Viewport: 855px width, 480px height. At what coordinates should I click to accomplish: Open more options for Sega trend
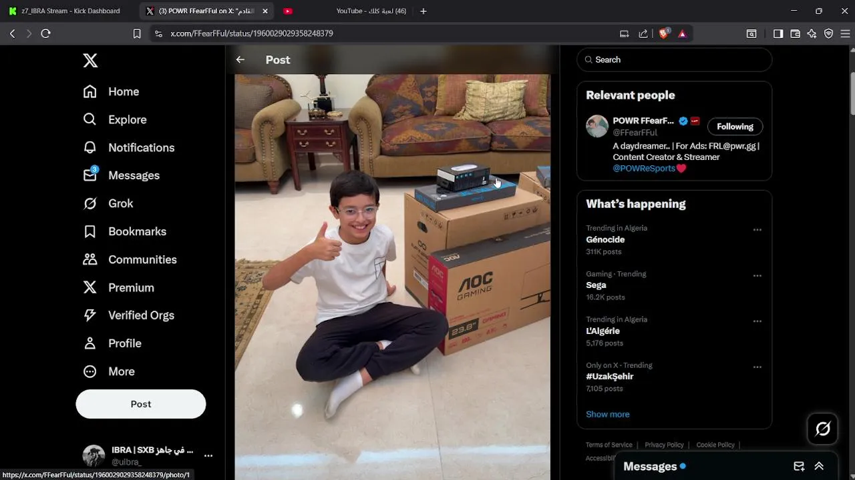[x=757, y=275]
